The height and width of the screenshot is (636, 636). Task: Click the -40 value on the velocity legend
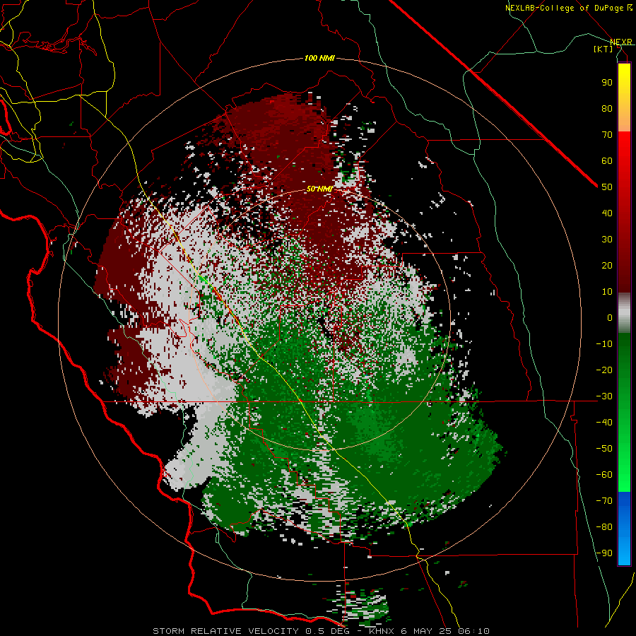tap(604, 423)
